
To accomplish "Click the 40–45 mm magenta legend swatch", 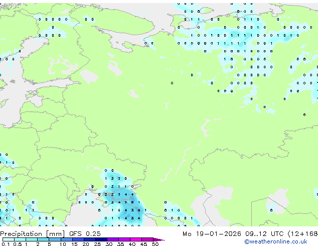I will (136, 239).
